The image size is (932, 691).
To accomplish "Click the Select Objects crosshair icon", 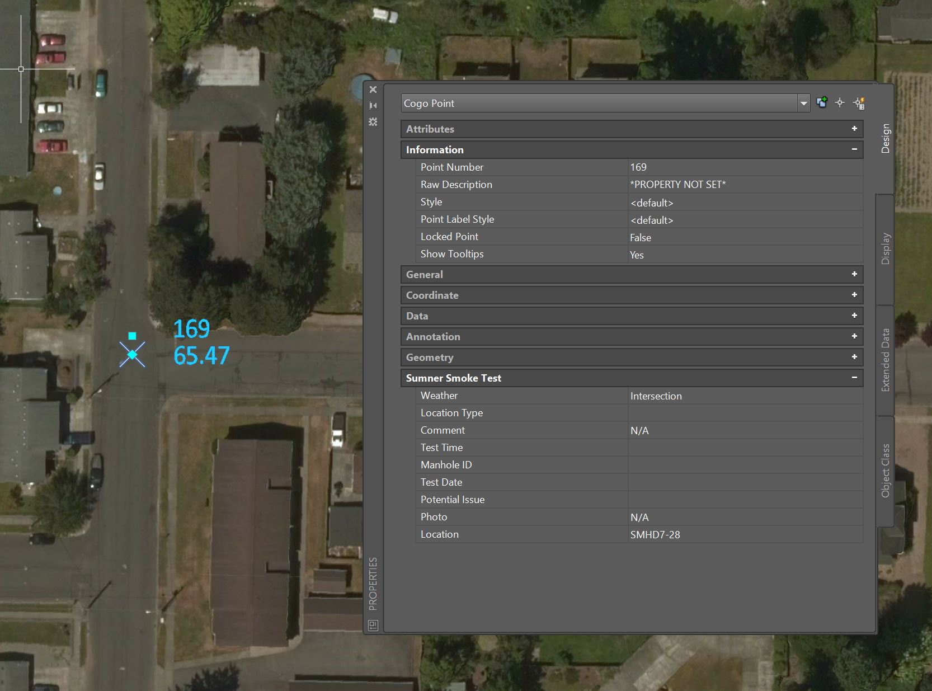I will click(840, 102).
